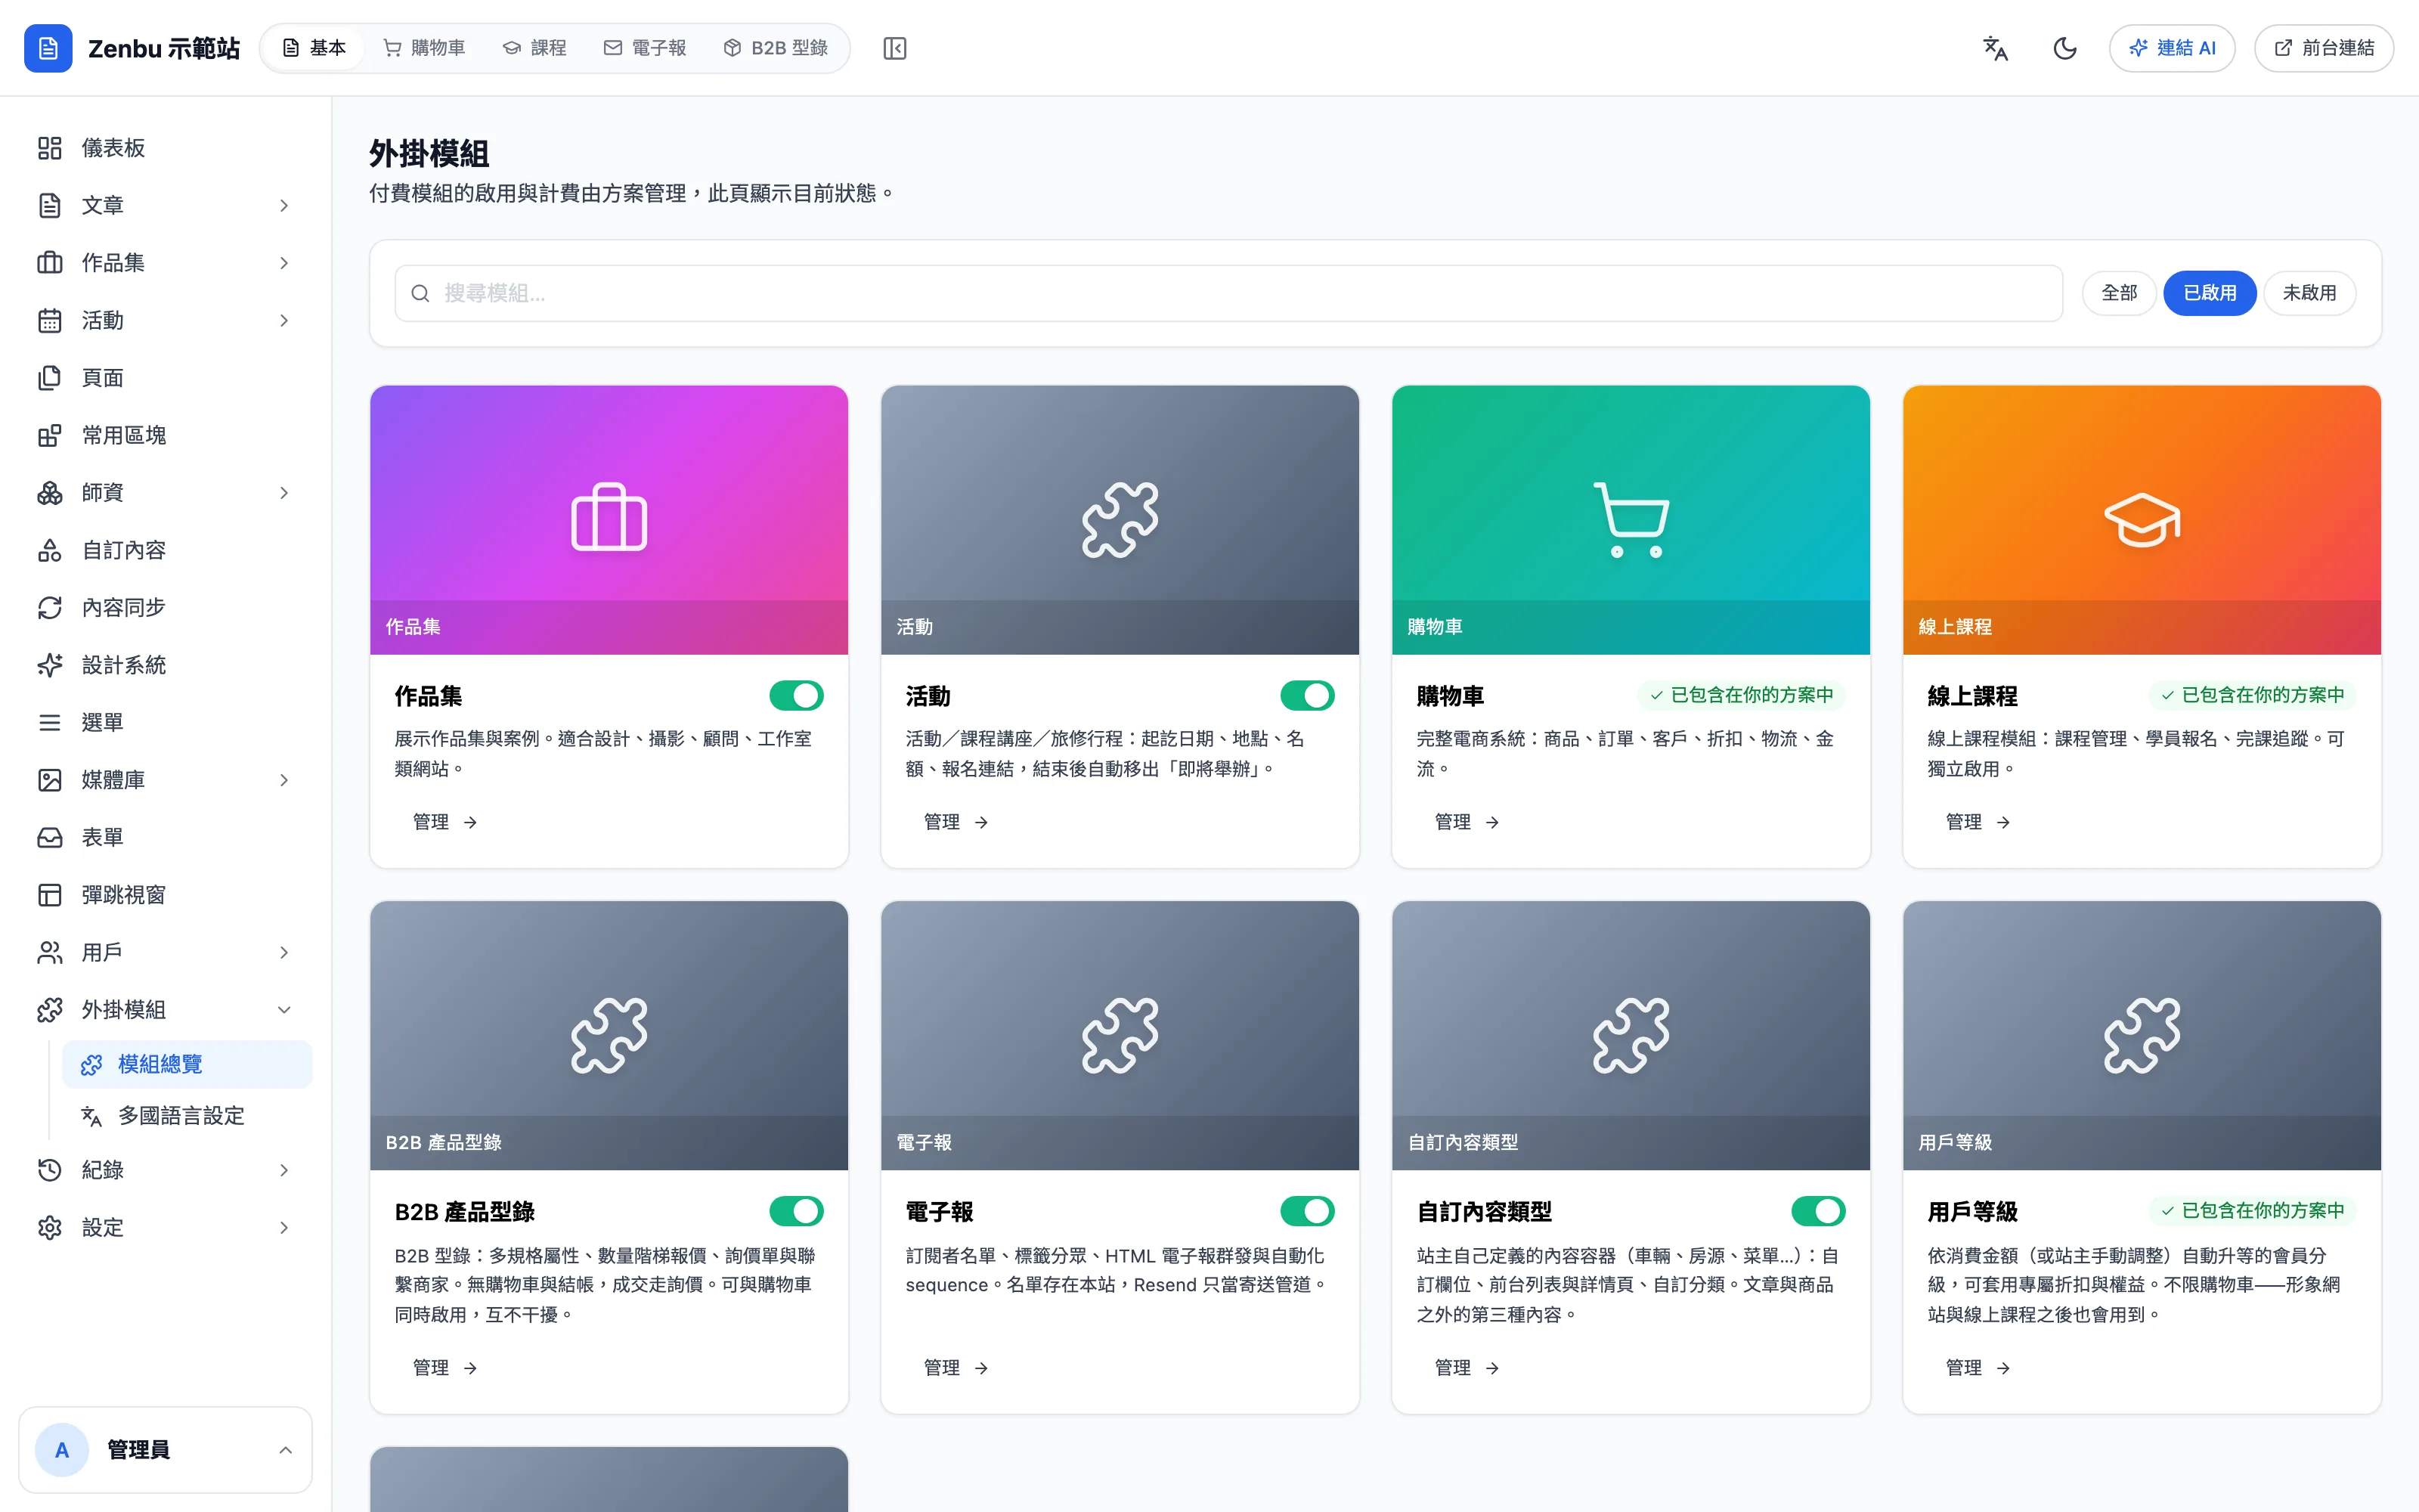Open 儀表板 dashboard icon in sidebar
2419x1512 pixels.
click(x=50, y=148)
